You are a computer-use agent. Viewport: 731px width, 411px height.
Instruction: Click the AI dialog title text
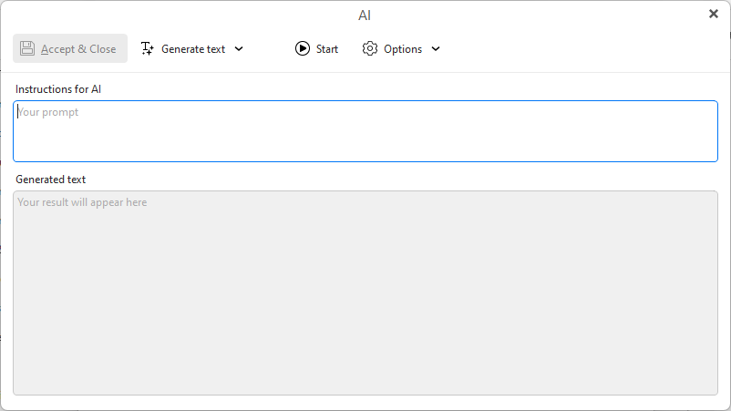click(x=365, y=15)
